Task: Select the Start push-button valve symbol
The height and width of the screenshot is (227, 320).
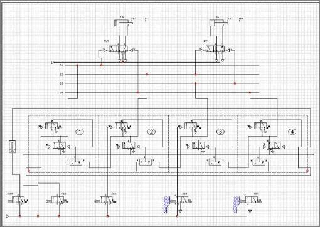Action: pyautogui.click(x=18, y=200)
